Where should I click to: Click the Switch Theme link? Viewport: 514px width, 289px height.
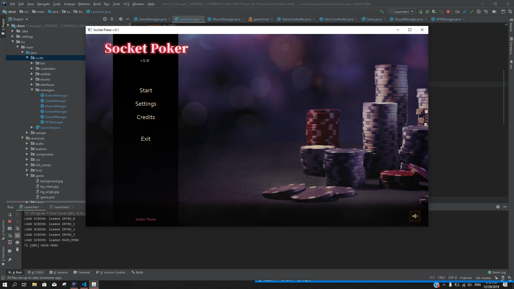click(146, 219)
